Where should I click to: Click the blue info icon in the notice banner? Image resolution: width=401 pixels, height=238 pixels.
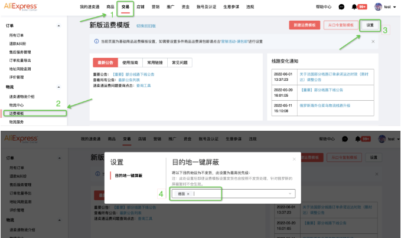96,41
